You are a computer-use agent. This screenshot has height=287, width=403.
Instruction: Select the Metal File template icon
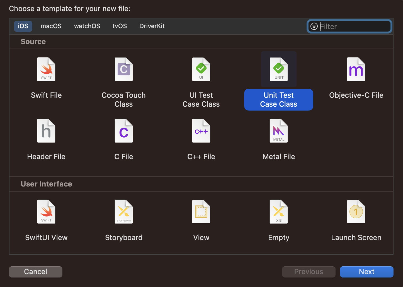pyautogui.click(x=278, y=131)
